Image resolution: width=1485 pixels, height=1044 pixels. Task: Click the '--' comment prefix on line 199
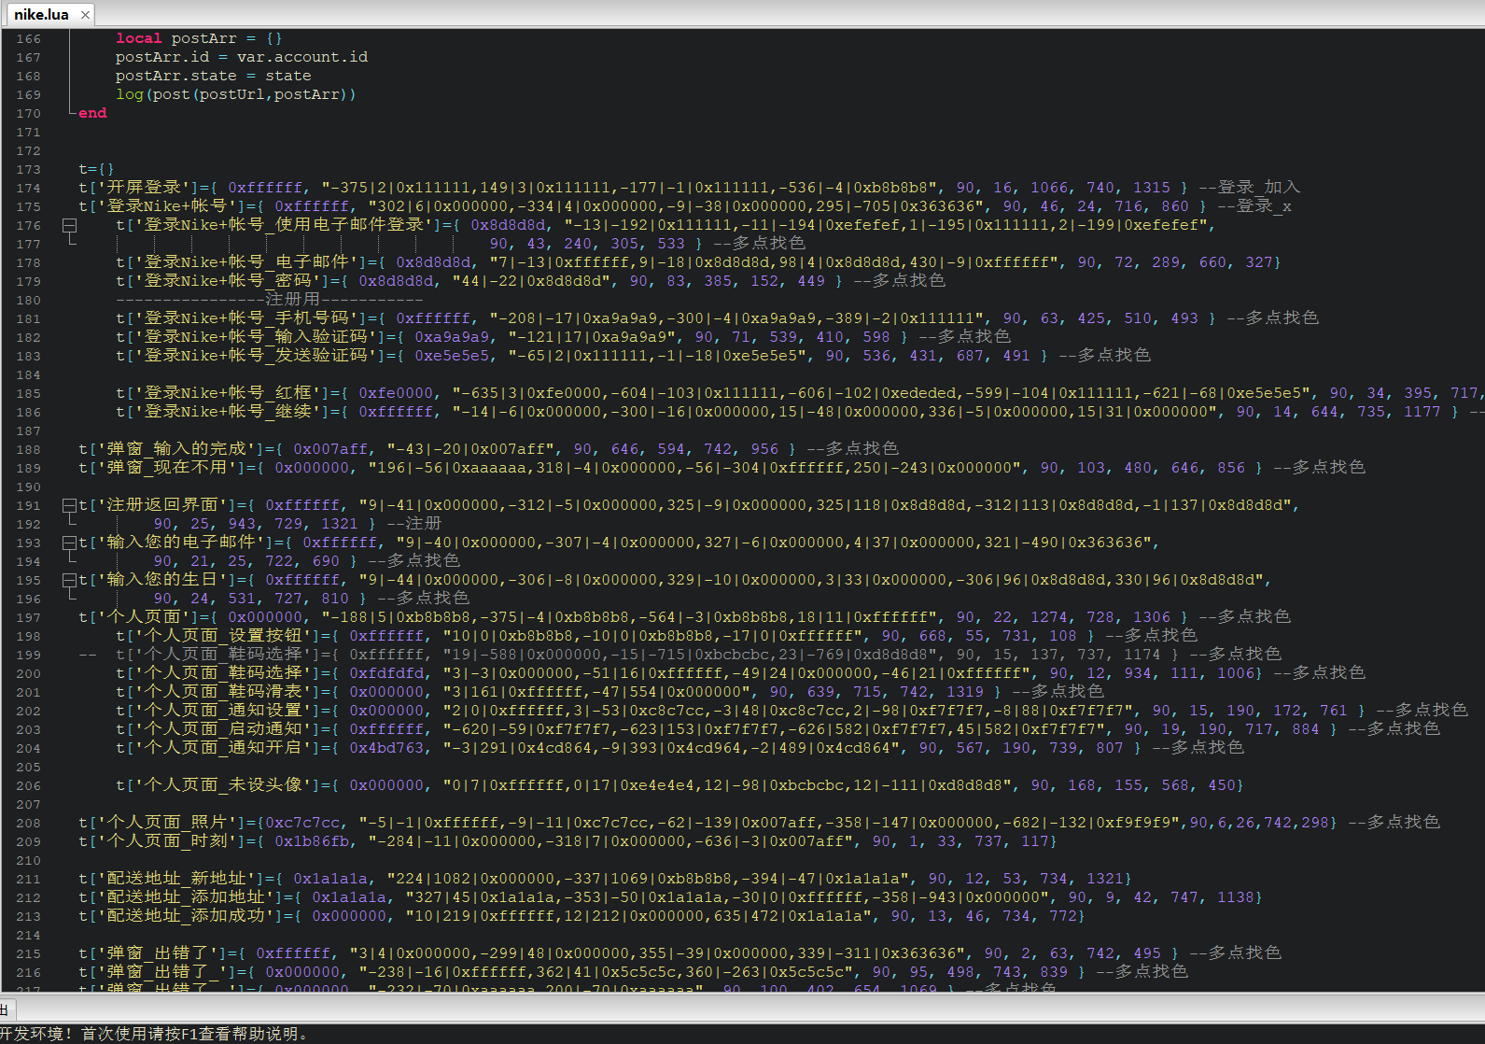(88, 655)
